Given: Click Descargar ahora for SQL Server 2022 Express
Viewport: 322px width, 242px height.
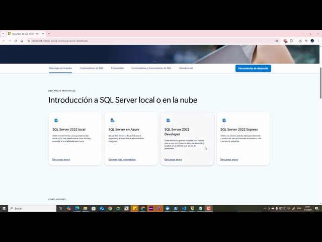Looking at the screenshot, I should (x=229, y=159).
